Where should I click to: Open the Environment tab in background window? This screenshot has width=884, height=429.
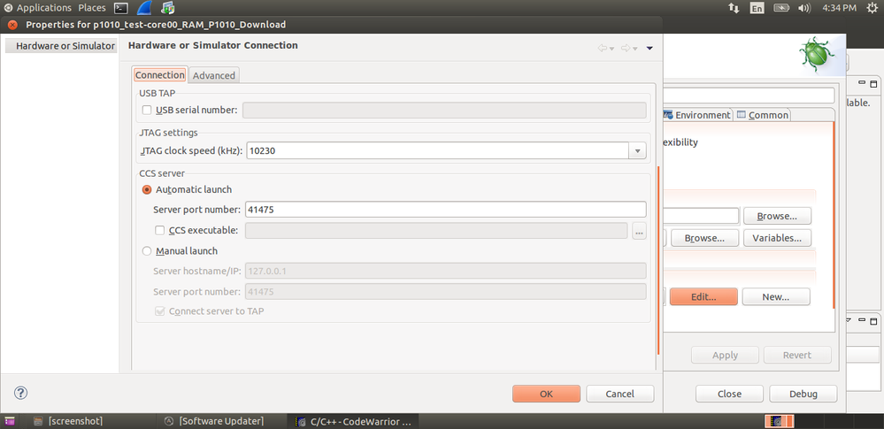pyautogui.click(x=696, y=115)
